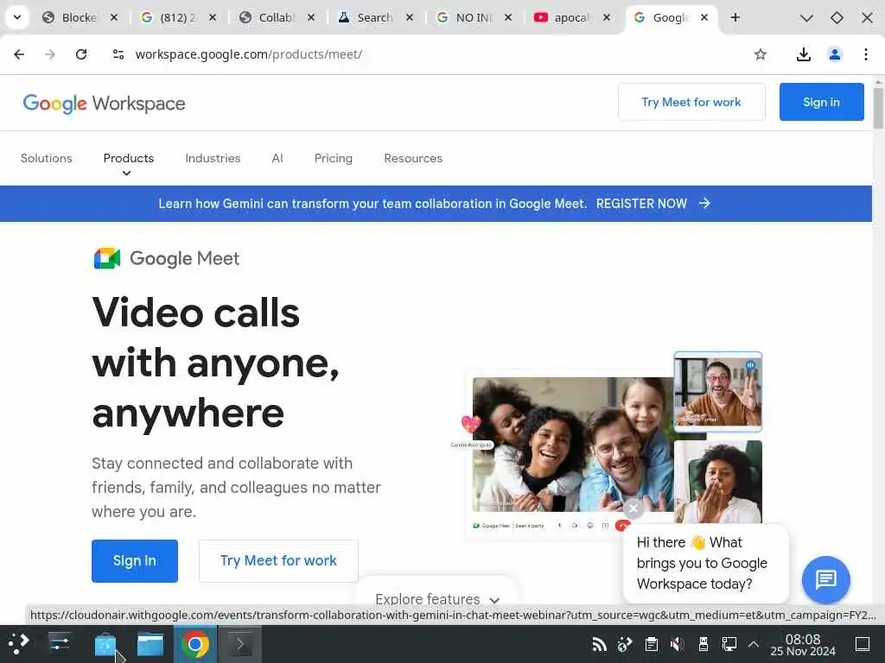
Task: Open the AI navigation item
Action: [277, 158]
